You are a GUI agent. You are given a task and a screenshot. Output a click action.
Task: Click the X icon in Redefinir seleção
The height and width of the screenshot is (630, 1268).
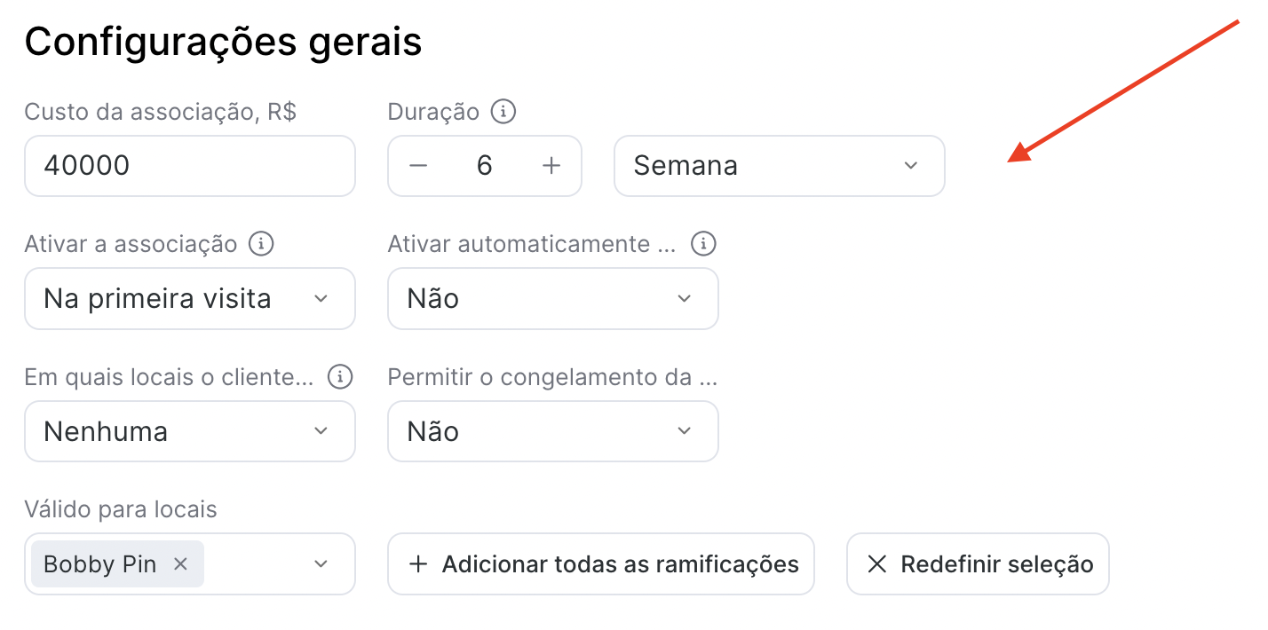click(876, 564)
